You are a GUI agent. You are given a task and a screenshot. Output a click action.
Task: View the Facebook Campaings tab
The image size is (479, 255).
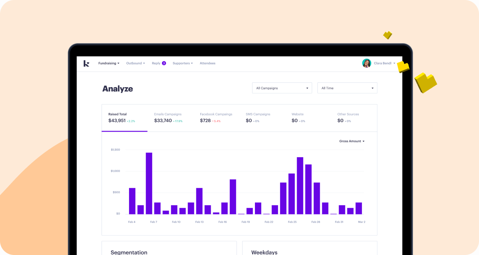pos(216,118)
